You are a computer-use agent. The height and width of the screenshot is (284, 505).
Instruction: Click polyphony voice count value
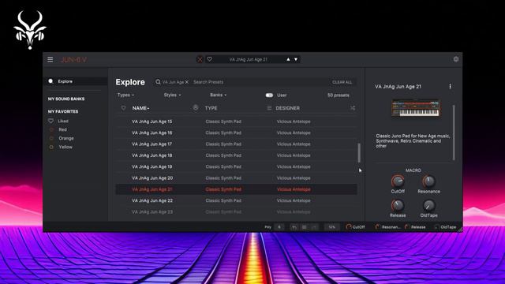279,227
